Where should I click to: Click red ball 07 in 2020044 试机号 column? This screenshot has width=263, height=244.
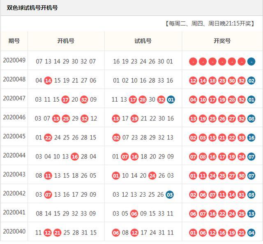pos(125,157)
